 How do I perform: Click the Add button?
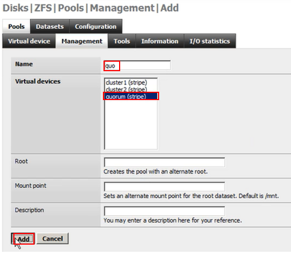point(23,239)
